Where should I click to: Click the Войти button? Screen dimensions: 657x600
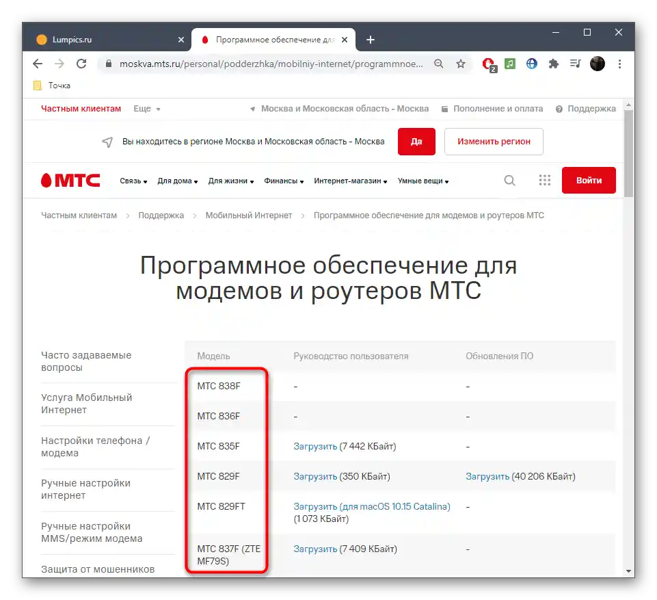[x=589, y=181]
